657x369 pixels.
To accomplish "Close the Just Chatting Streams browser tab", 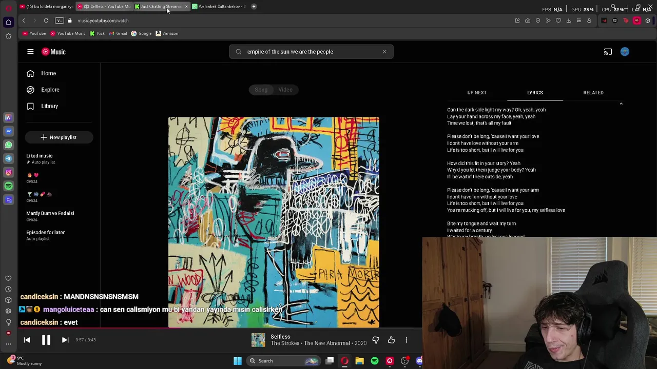I will pyautogui.click(x=186, y=7).
